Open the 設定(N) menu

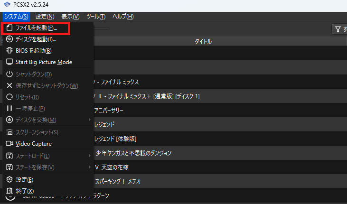click(x=45, y=17)
